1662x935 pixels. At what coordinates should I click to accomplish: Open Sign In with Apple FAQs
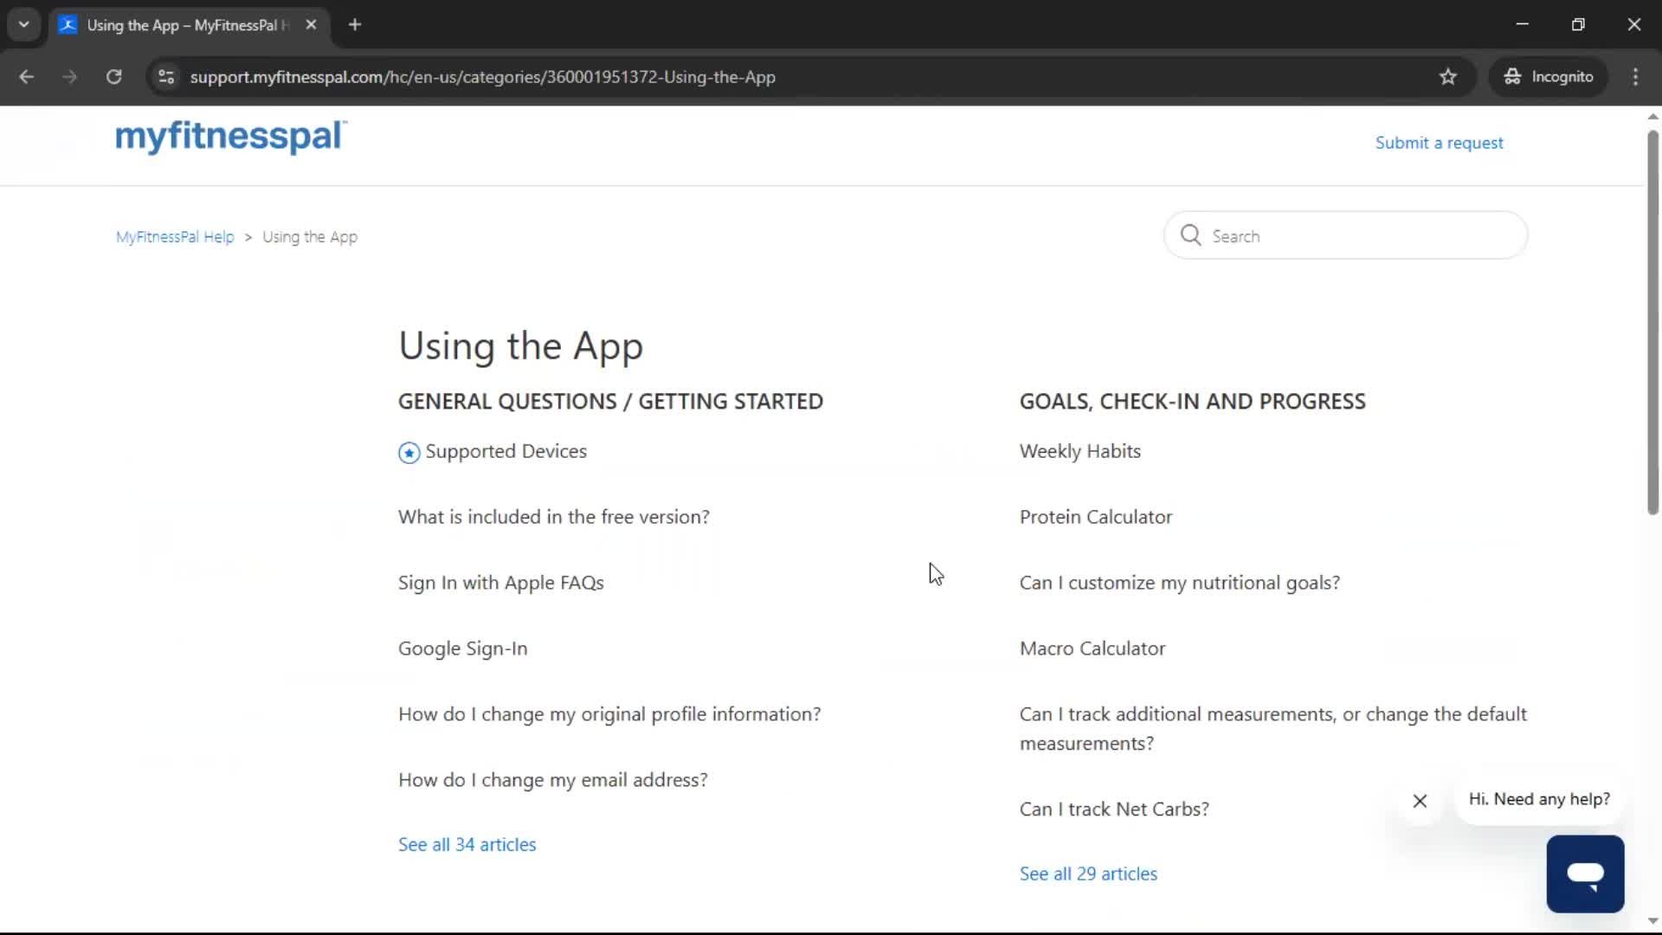click(x=501, y=583)
